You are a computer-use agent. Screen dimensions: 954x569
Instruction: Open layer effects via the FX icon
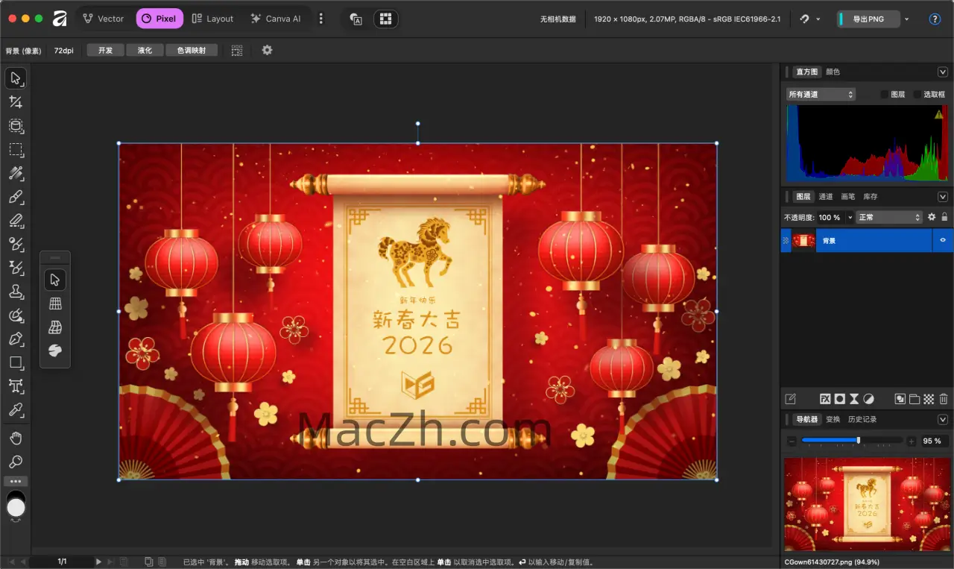pyautogui.click(x=825, y=398)
